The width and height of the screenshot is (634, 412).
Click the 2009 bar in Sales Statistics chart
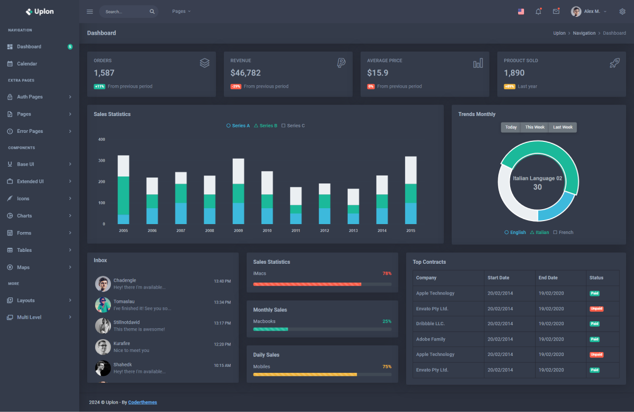pos(238,191)
